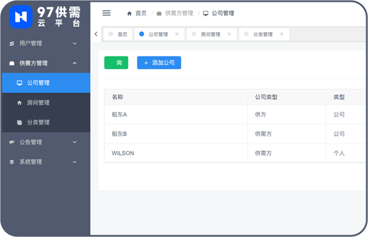Viewport: 368px width, 237px height.
Task: Click the 97供需云平台 logo icon
Action: pos(21,17)
